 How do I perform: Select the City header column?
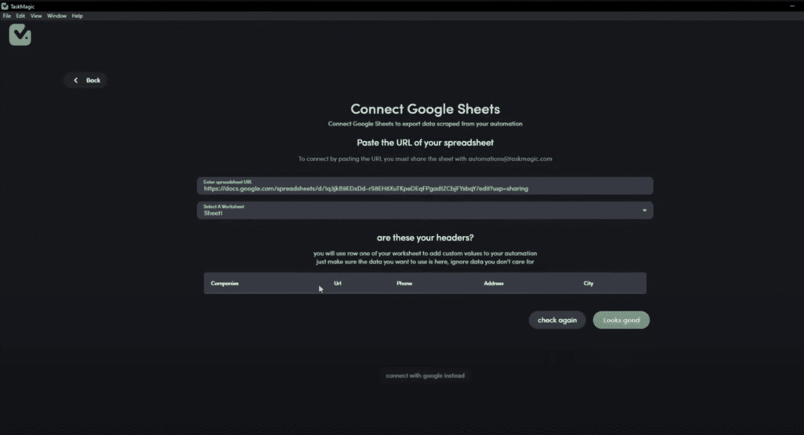(588, 283)
